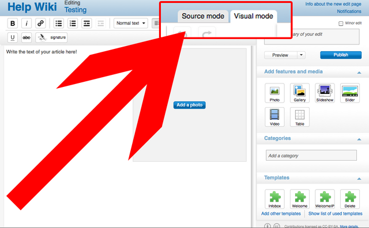Open Preview dropdown arrow

(301, 55)
